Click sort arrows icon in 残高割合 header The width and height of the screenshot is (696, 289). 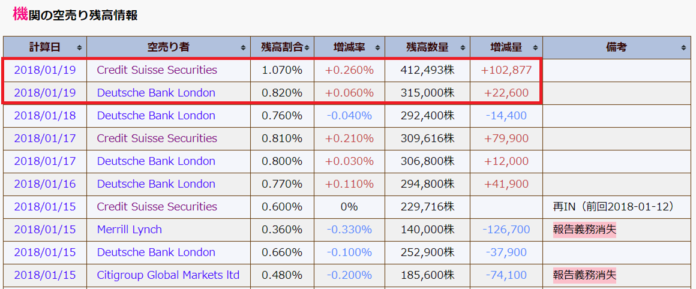pos(307,47)
